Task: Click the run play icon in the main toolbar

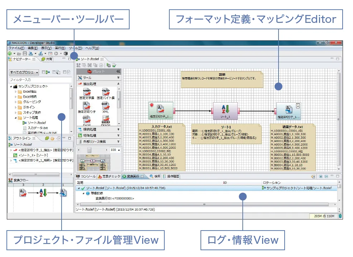Action: [x=56, y=54]
